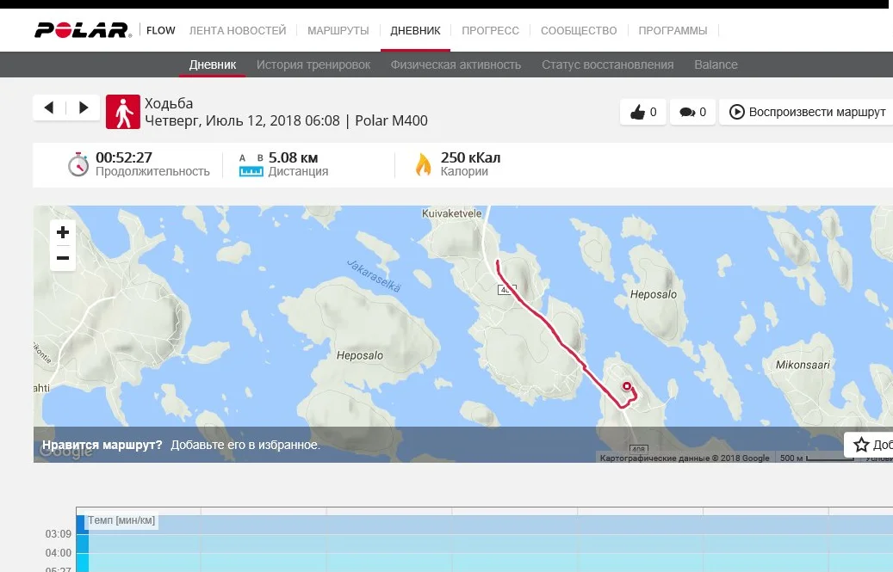Viewport: 893px width, 572px height.
Task: Switch to История тренировок tab
Action: click(x=313, y=65)
